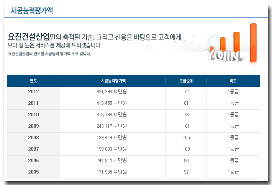Click rank 105 in the 2008 row
Viewport: 272px width, 185px height.
(187, 137)
